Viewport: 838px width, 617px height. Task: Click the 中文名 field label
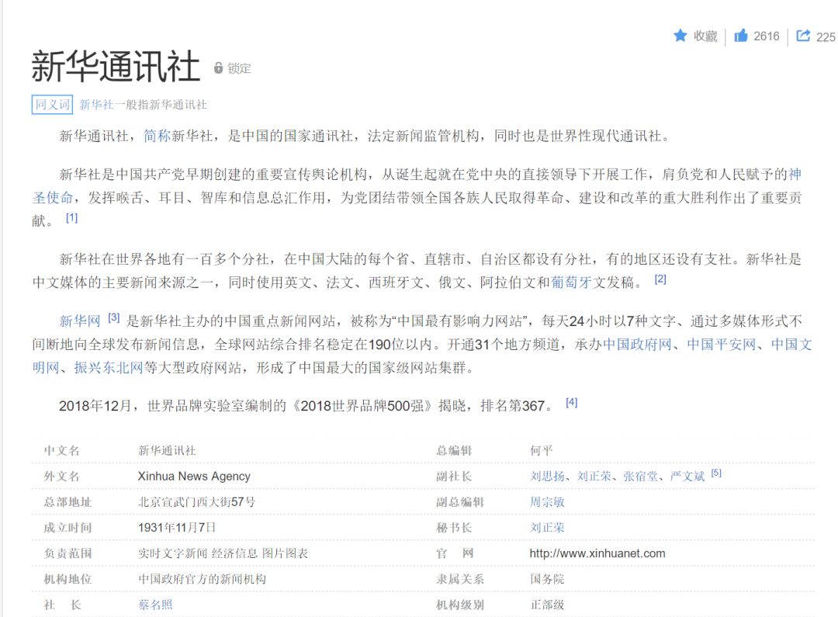pyautogui.click(x=61, y=450)
